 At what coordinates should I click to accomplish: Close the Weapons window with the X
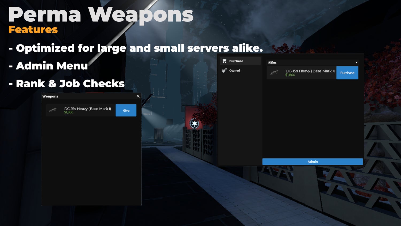tap(138, 96)
